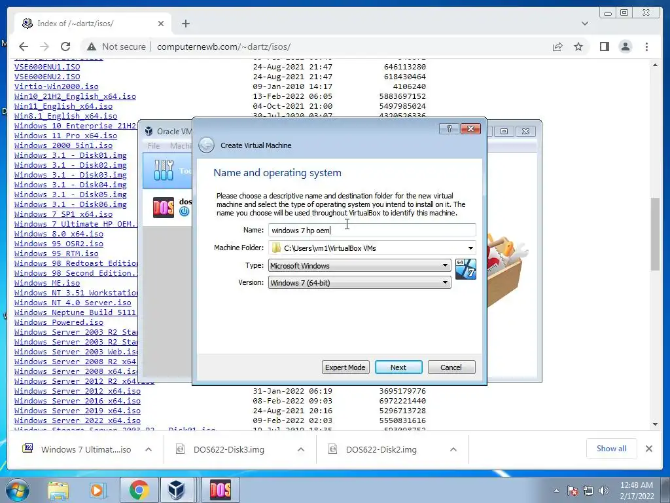
Task: Click the VirtualBox taskbar icon
Action: 176,490
